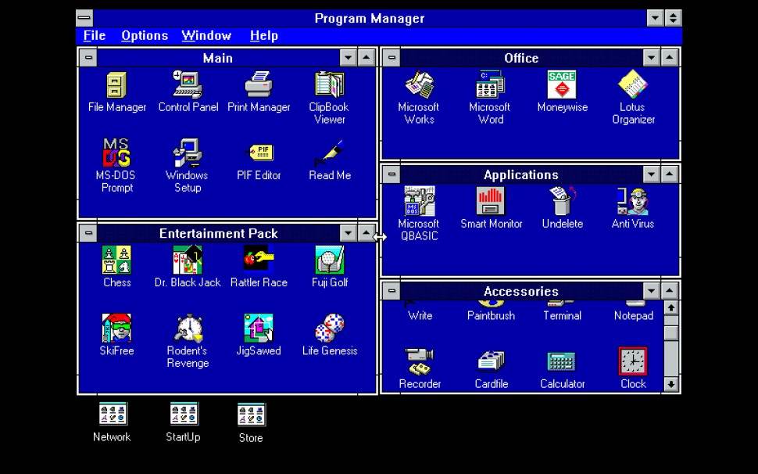
Task: Open the File Manager icon
Action: click(116, 85)
